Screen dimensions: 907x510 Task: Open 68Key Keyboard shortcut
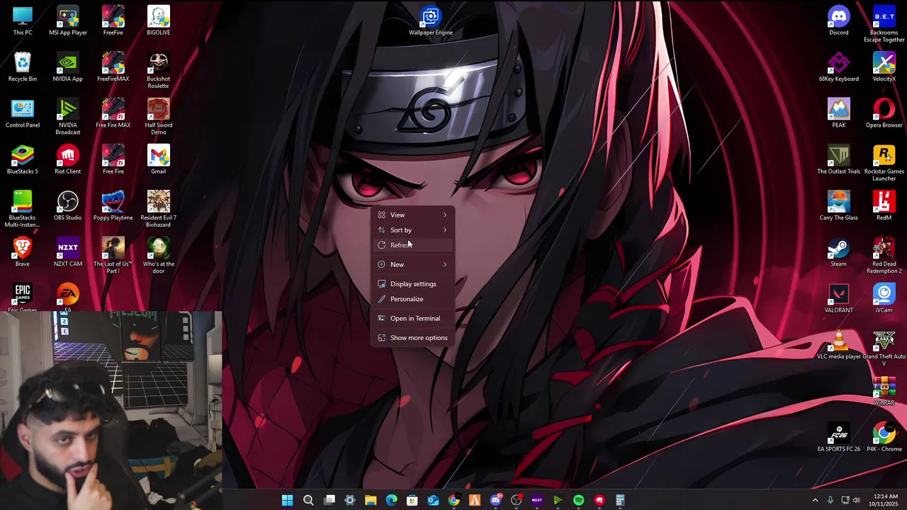point(839,67)
